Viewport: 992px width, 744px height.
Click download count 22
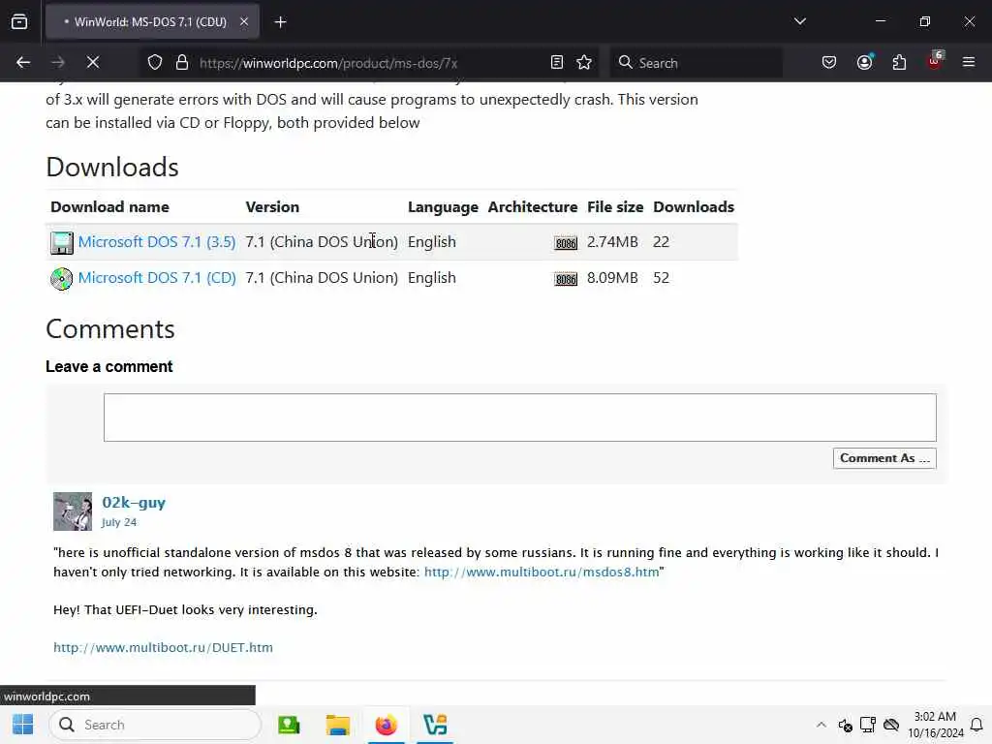pyautogui.click(x=661, y=241)
